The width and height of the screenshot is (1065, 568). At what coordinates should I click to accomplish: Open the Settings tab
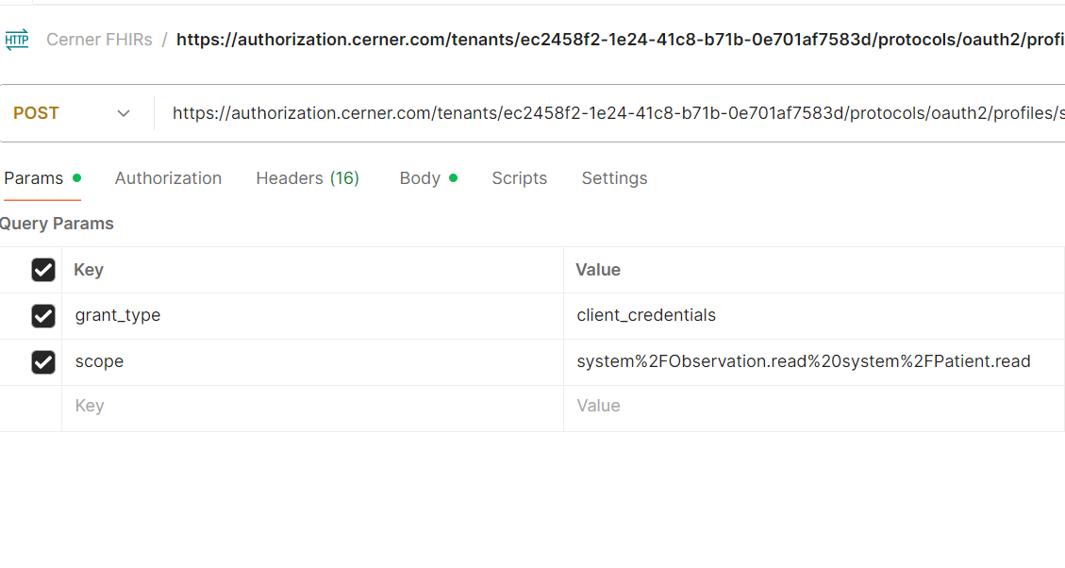point(614,178)
